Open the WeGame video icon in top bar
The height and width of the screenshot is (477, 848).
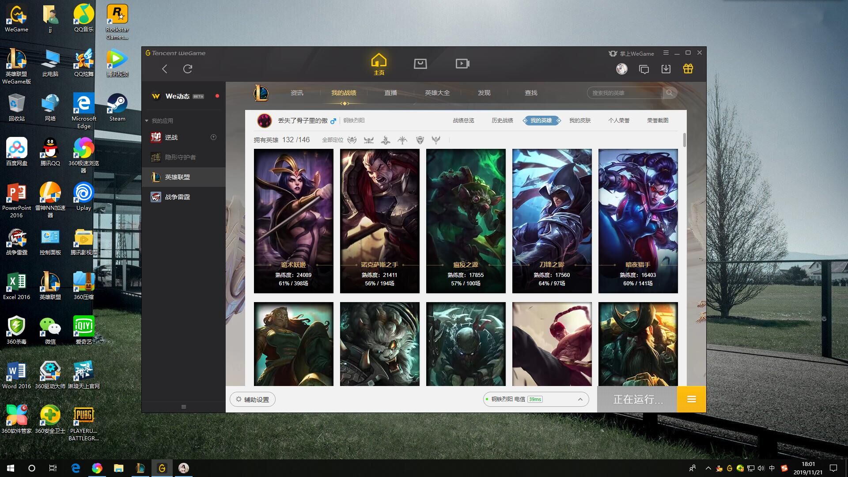point(462,64)
